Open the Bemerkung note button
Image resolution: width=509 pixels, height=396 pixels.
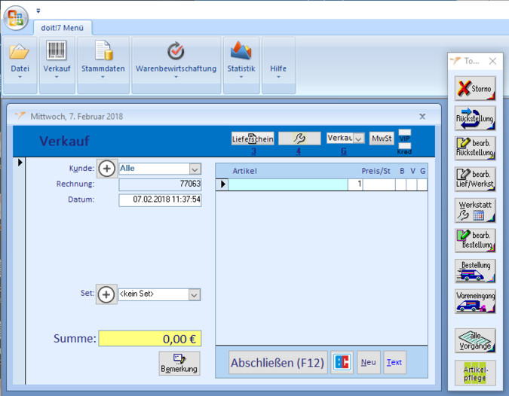click(x=179, y=364)
